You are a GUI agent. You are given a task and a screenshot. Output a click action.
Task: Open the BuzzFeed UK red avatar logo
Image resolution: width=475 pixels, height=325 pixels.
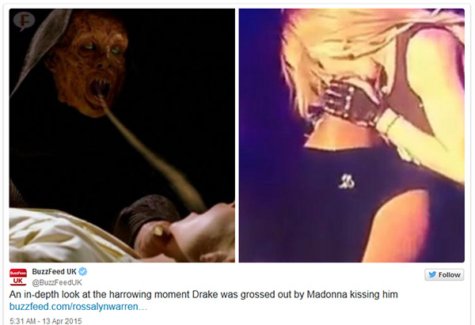point(18,277)
